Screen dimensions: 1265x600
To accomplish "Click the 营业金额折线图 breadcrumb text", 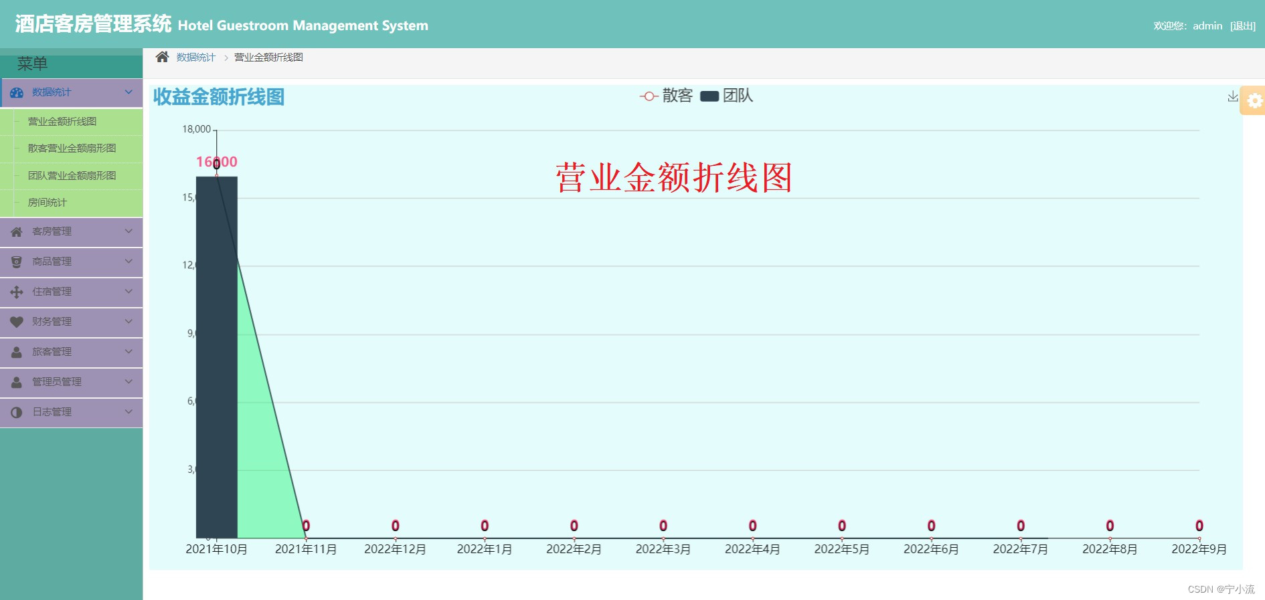I will click(268, 58).
